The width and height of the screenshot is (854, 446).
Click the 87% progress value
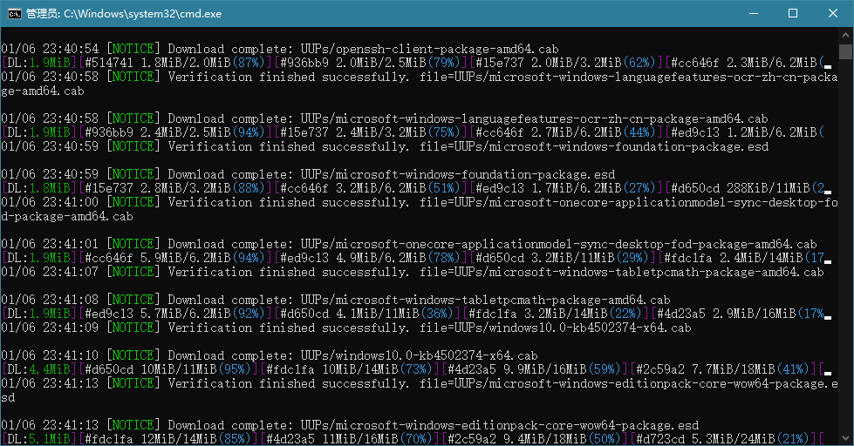pyautogui.click(x=249, y=63)
